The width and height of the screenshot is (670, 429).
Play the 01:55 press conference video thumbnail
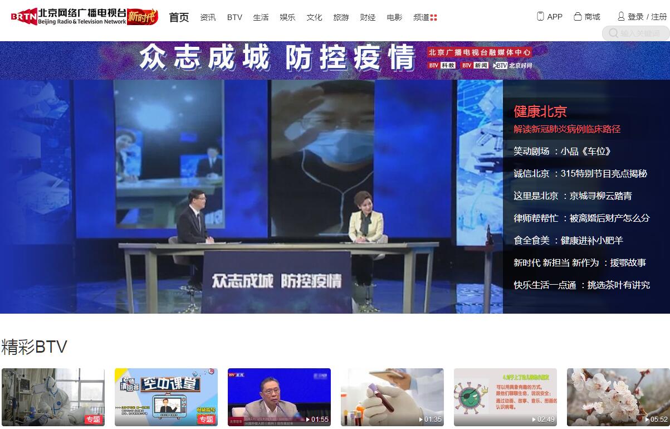[279, 397]
